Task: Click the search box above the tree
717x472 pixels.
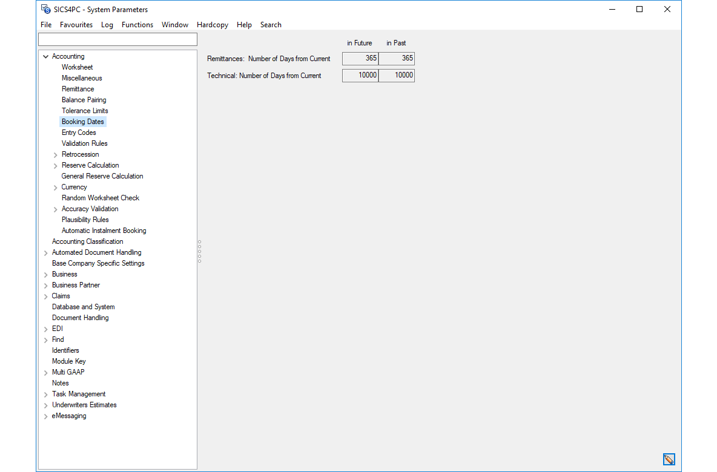Action: pos(117,39)
